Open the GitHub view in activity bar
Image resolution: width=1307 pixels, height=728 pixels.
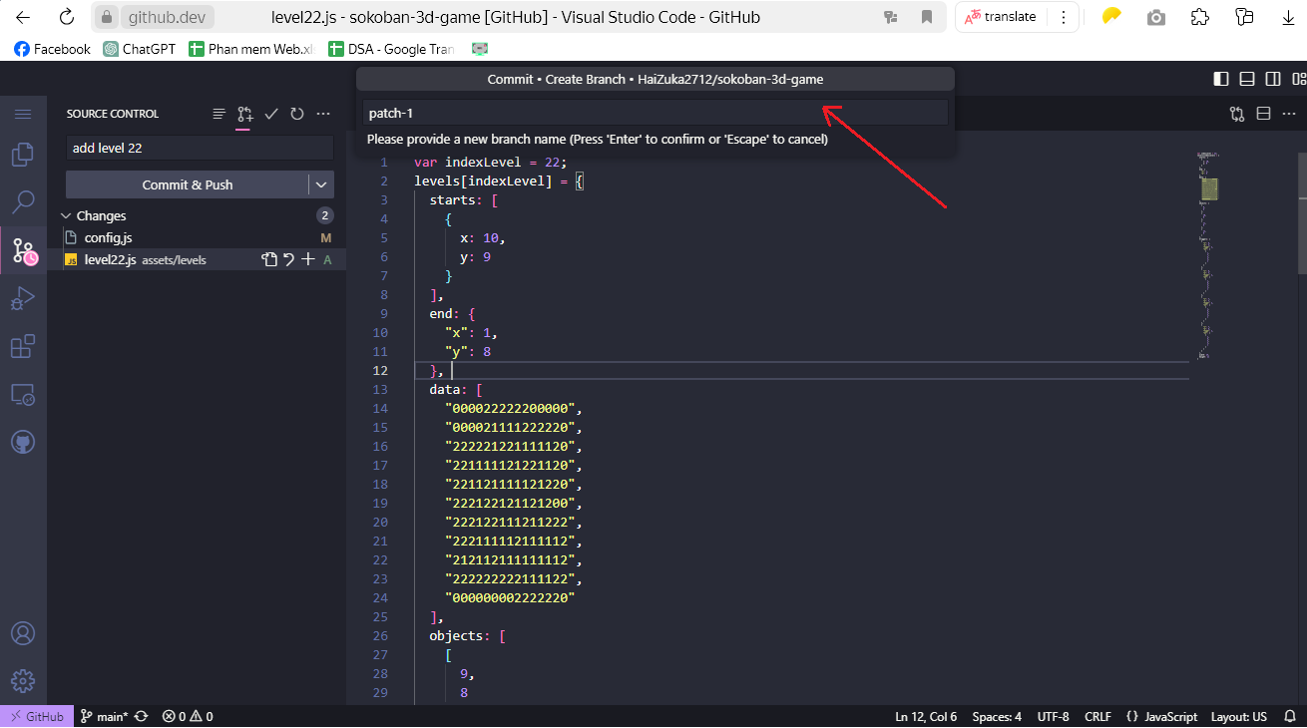coord(23,443)
